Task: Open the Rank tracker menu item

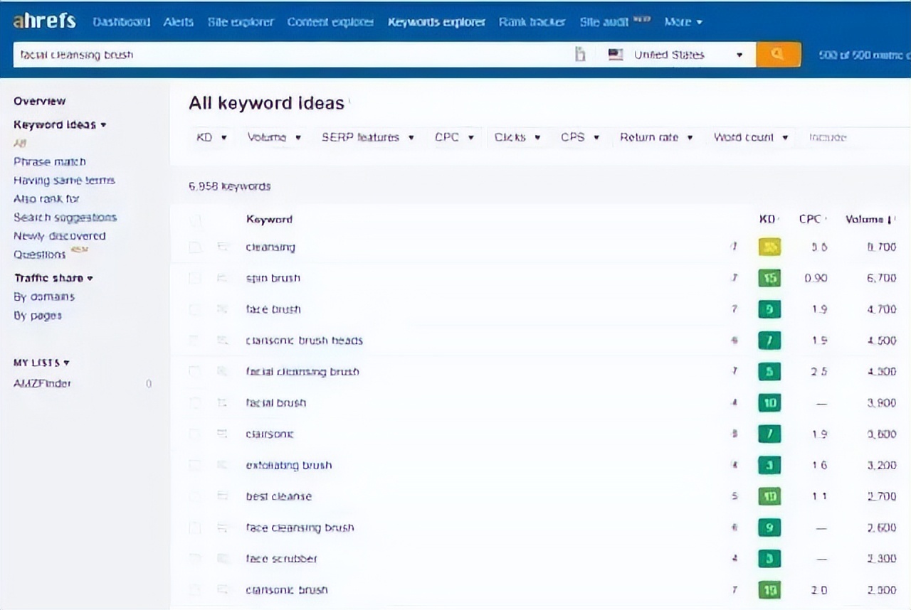Action: pyautogui.click(x=532, y=22)
